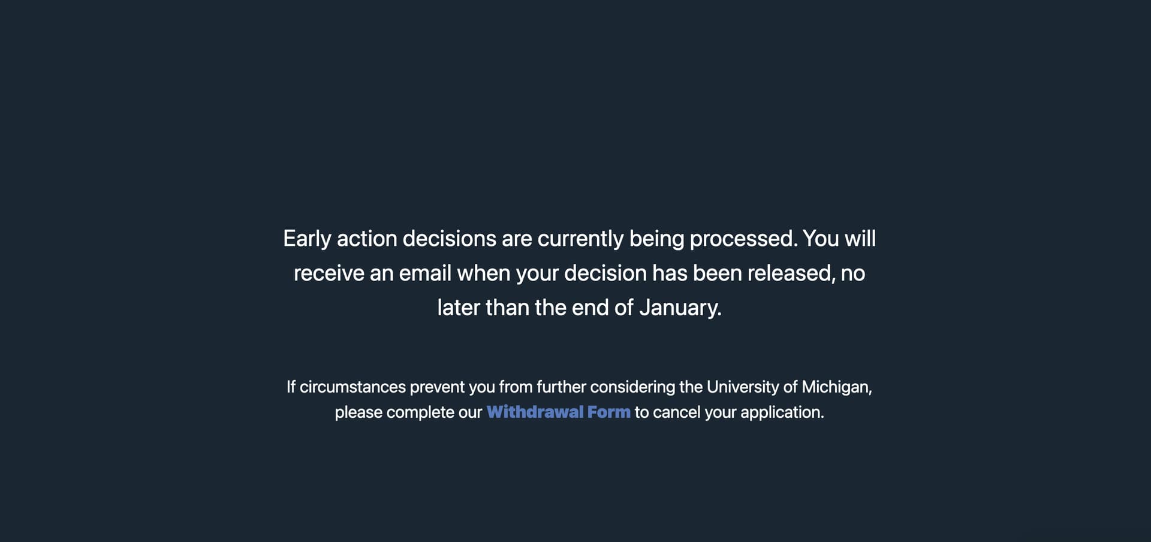Click the word "receive" in the message
The image size is (1151, 542).
[x=329, y=273]
